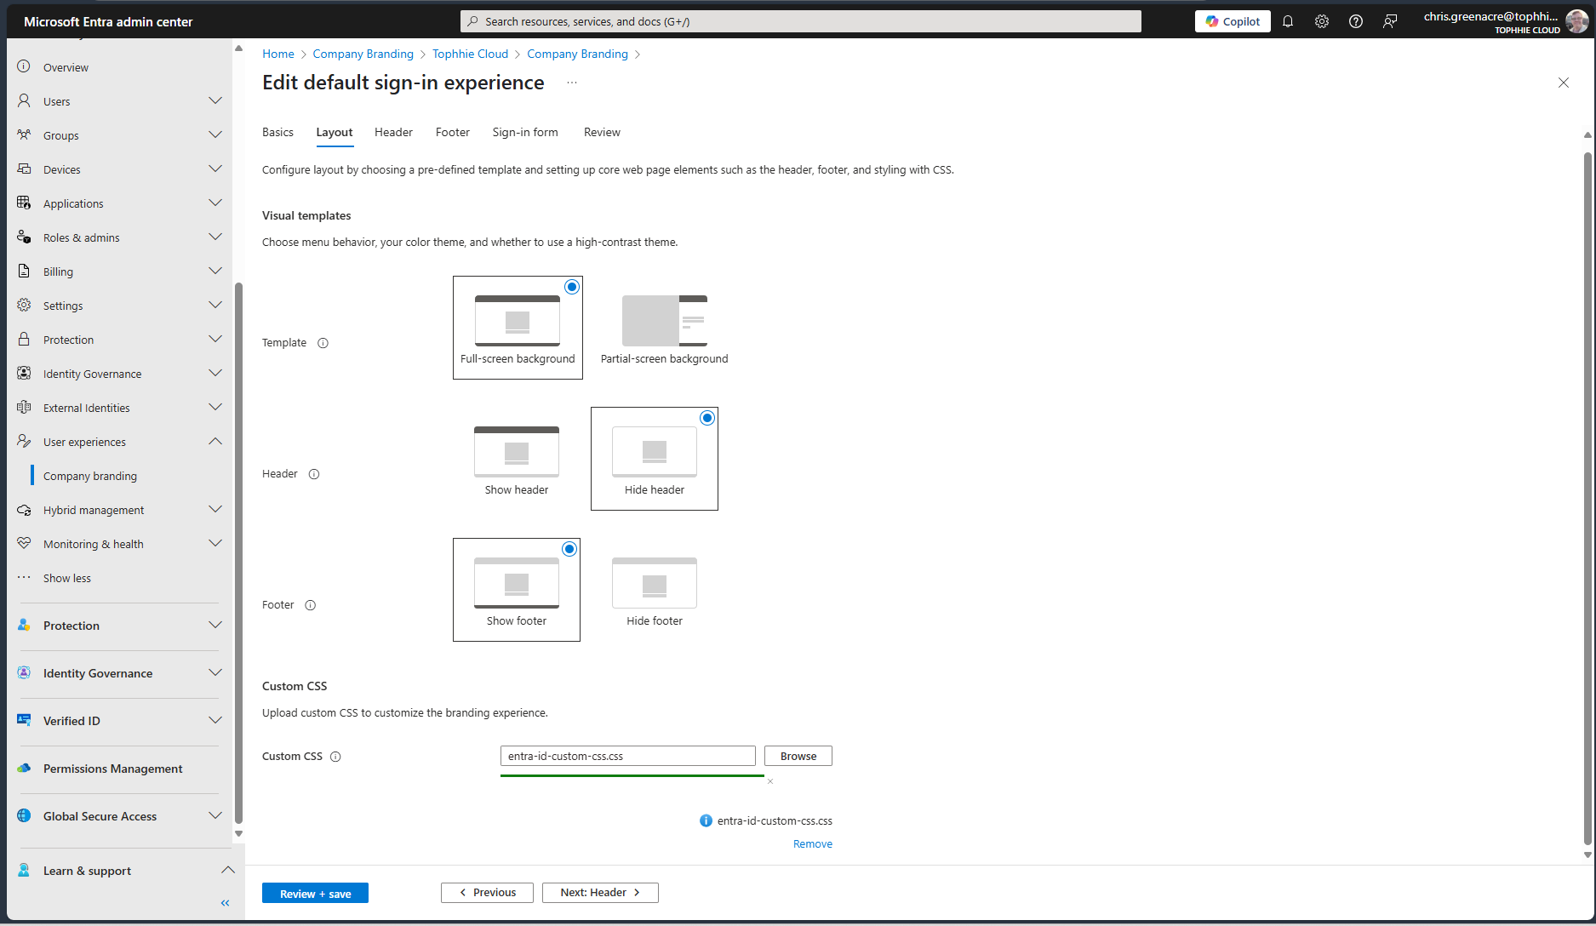Switch to the Layout tab
The width and height of the screenshot is (1596, 926).
tap(335, 132)
